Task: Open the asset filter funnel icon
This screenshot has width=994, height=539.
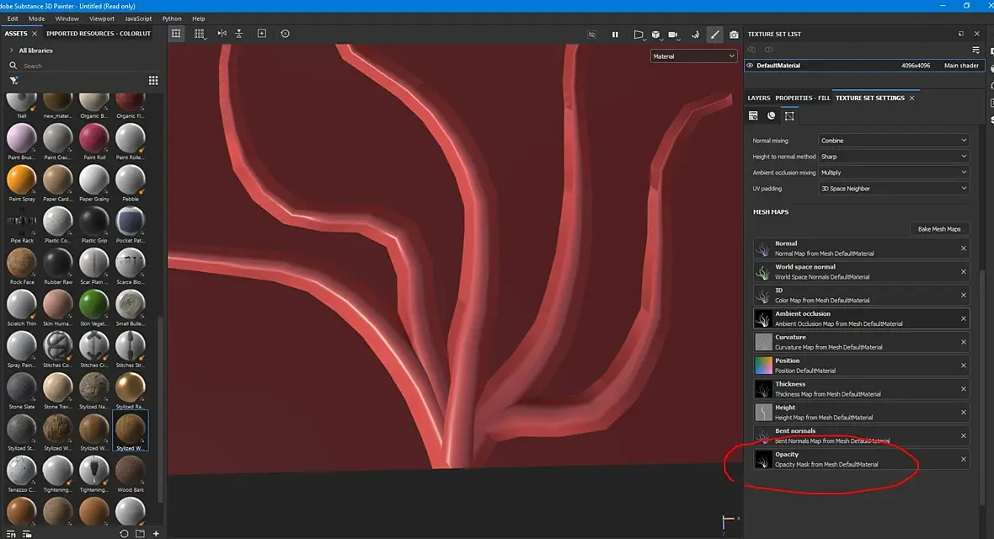Action: click(x=14, y=81)
